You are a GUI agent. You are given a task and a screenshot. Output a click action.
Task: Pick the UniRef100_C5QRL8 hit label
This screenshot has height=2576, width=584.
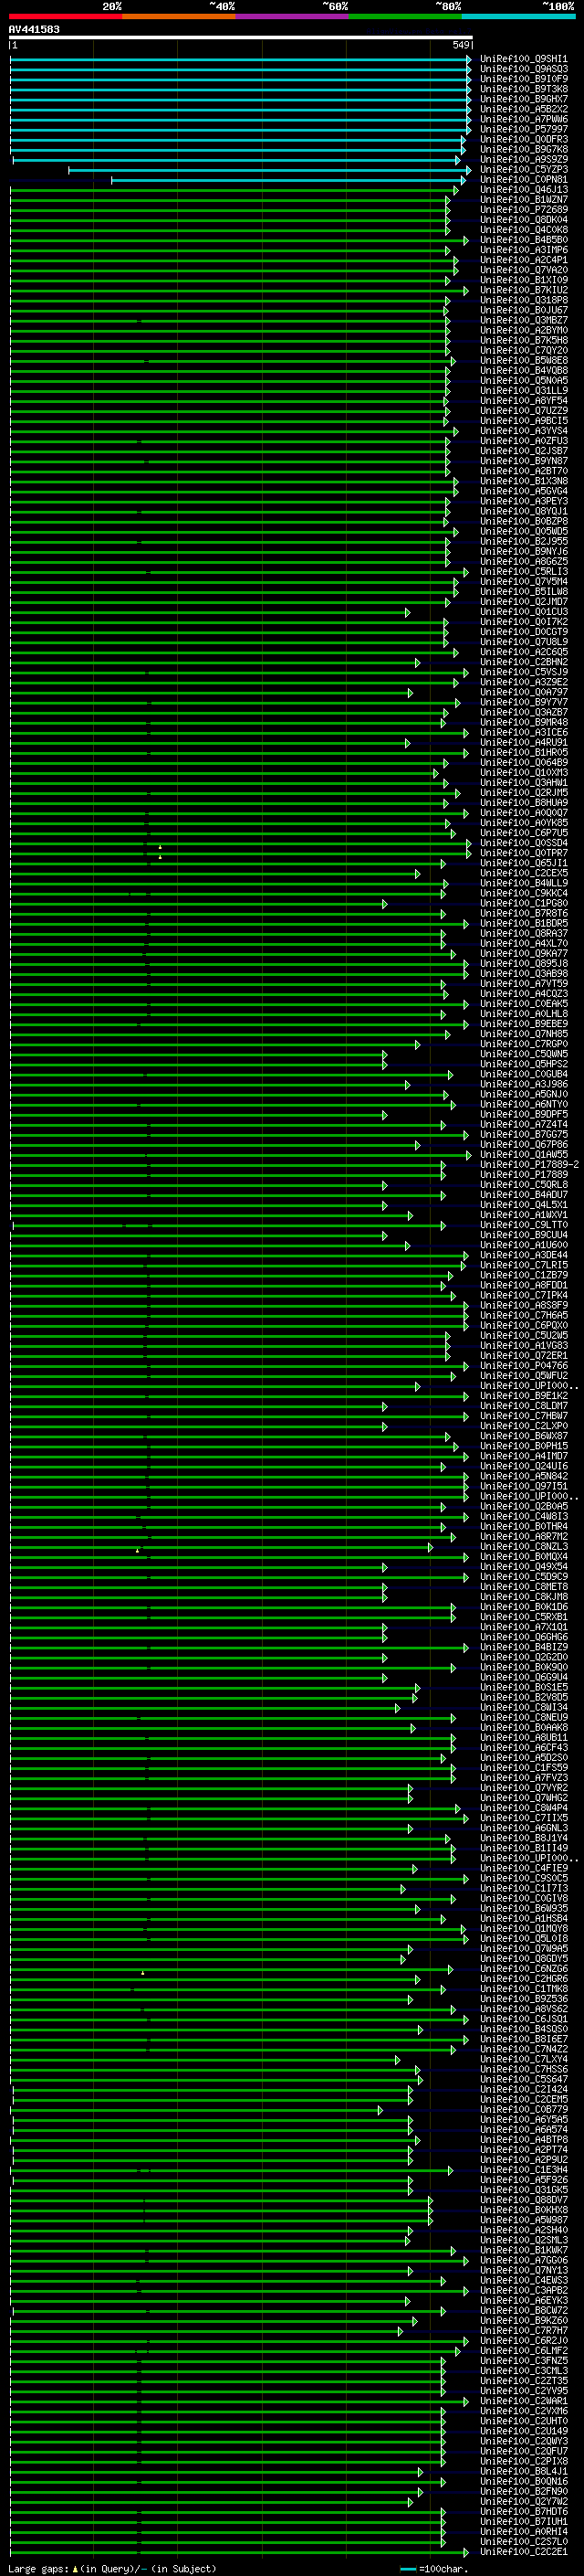click(x=523, y=1185)
